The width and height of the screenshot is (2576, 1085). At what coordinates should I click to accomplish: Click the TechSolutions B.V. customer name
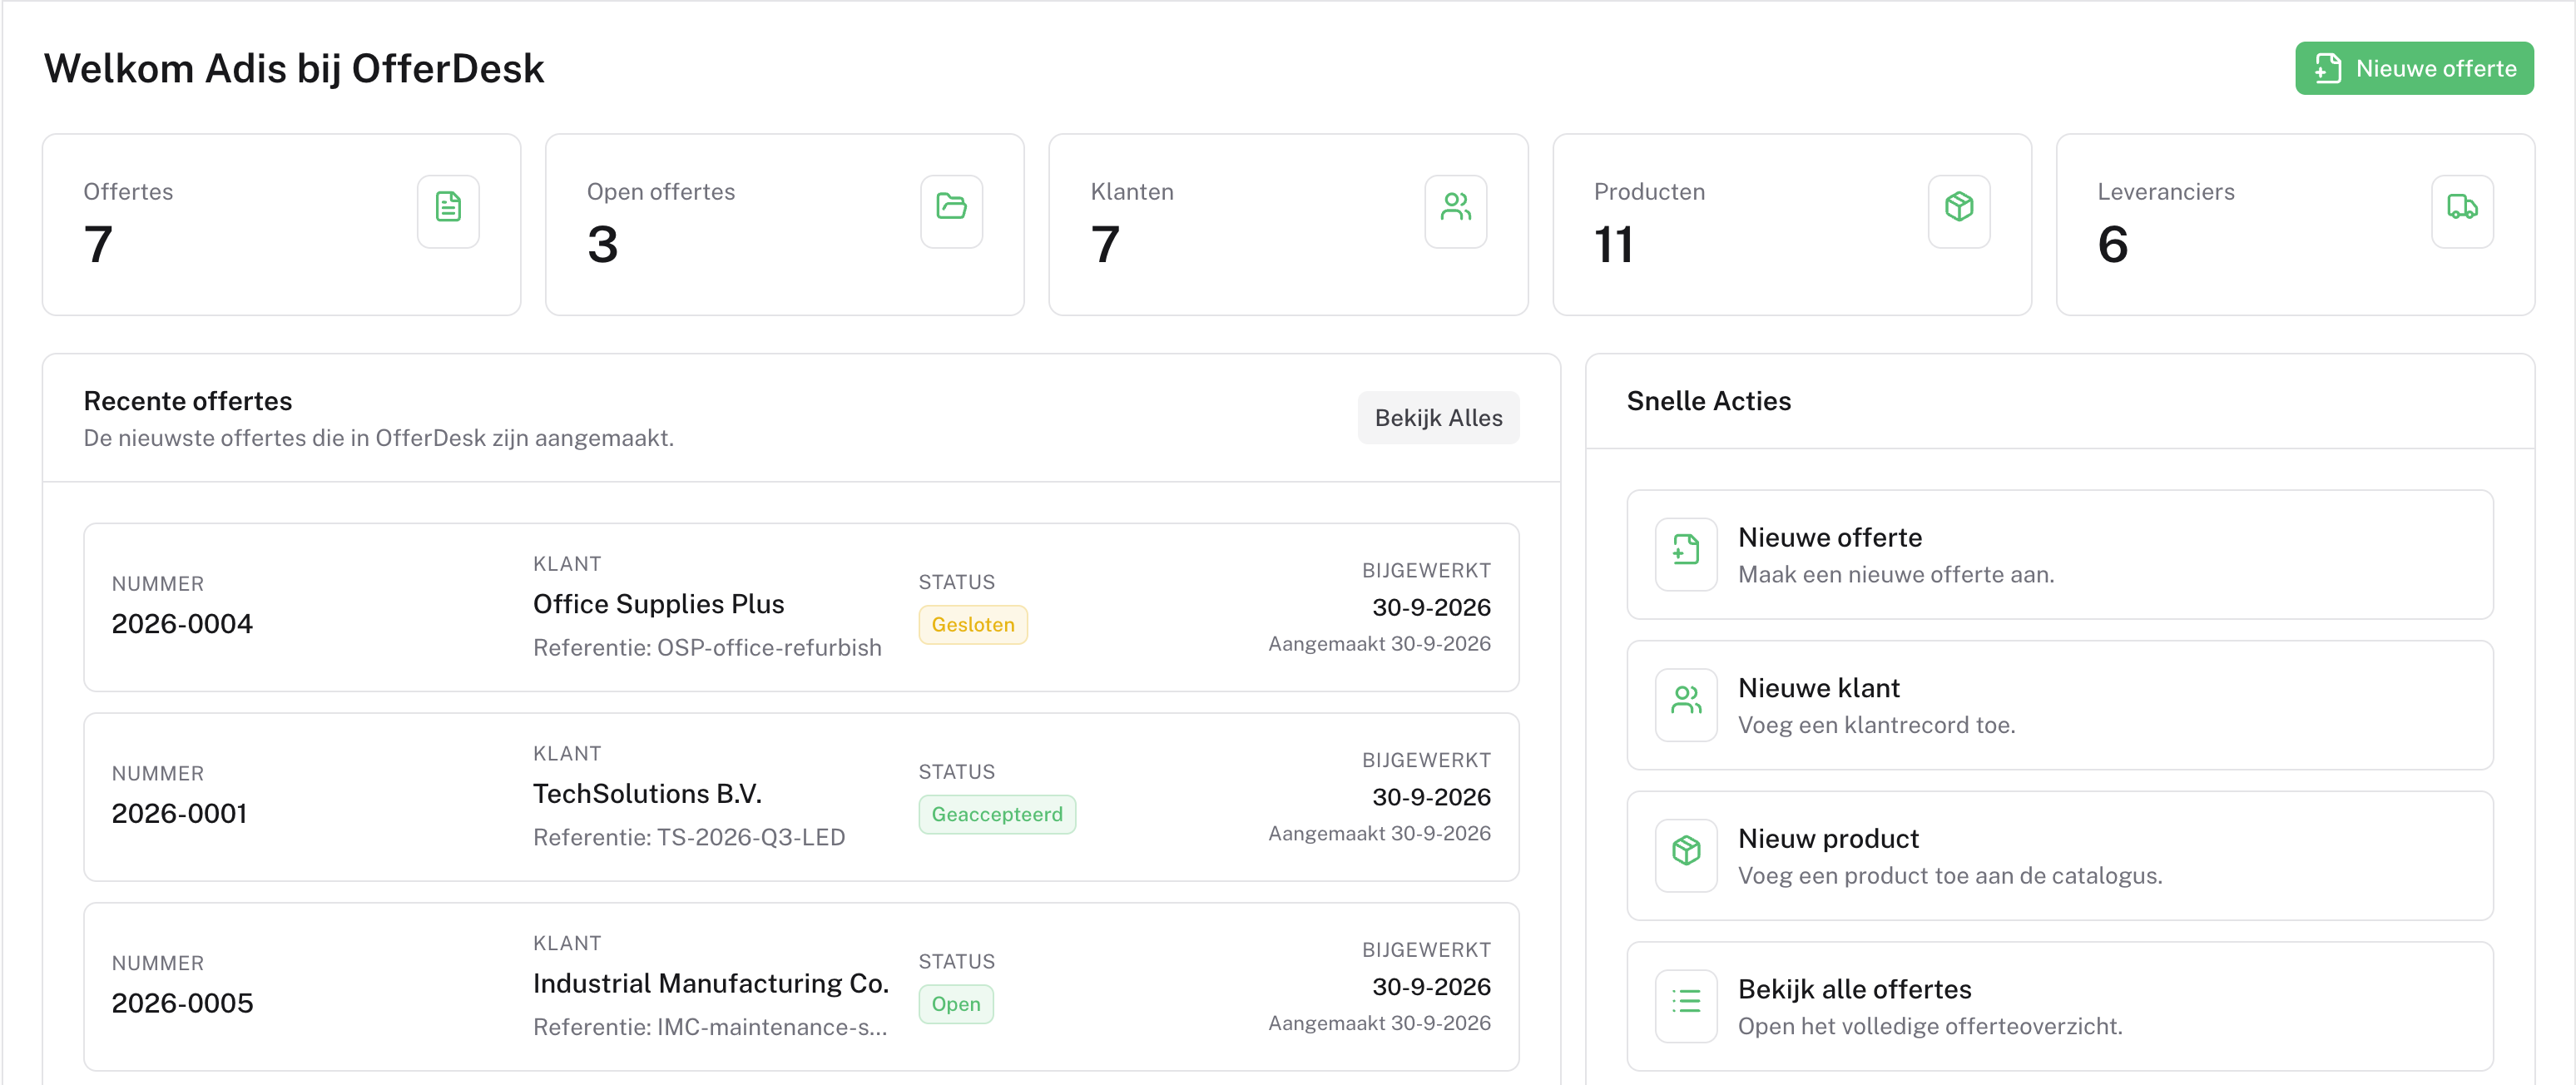(647, 794)
